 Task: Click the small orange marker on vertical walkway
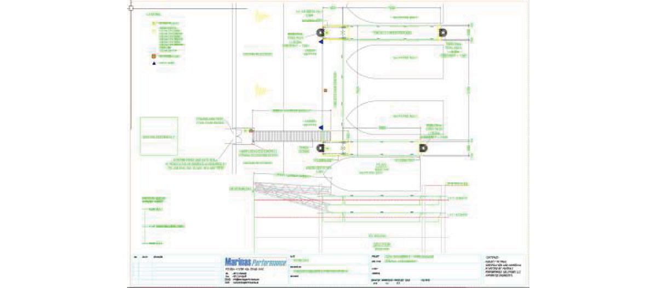[x=325, y=90]
